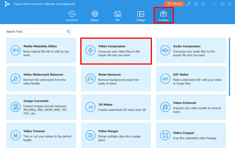Click the Video Compressor icon
The height and width of the screenshot is (148, 235).
(x=90, y=51)
